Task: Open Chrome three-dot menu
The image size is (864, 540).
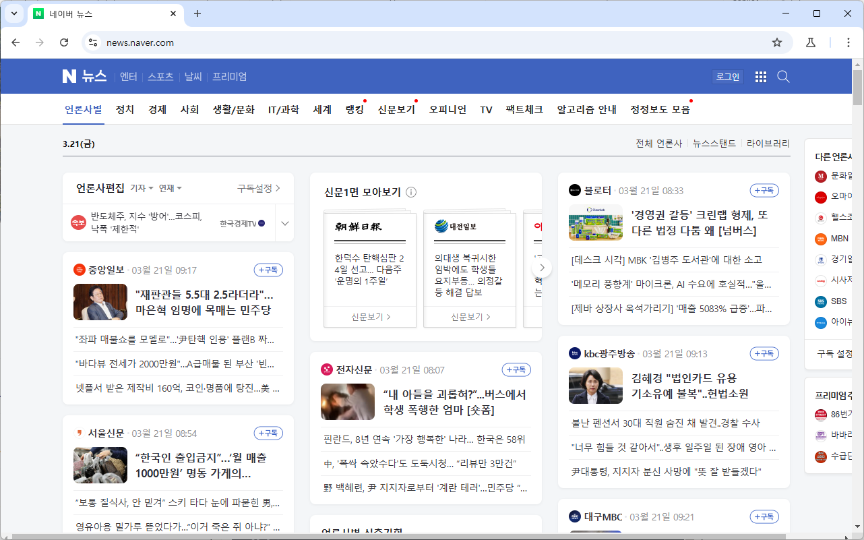Action: [x=849, y=42]
